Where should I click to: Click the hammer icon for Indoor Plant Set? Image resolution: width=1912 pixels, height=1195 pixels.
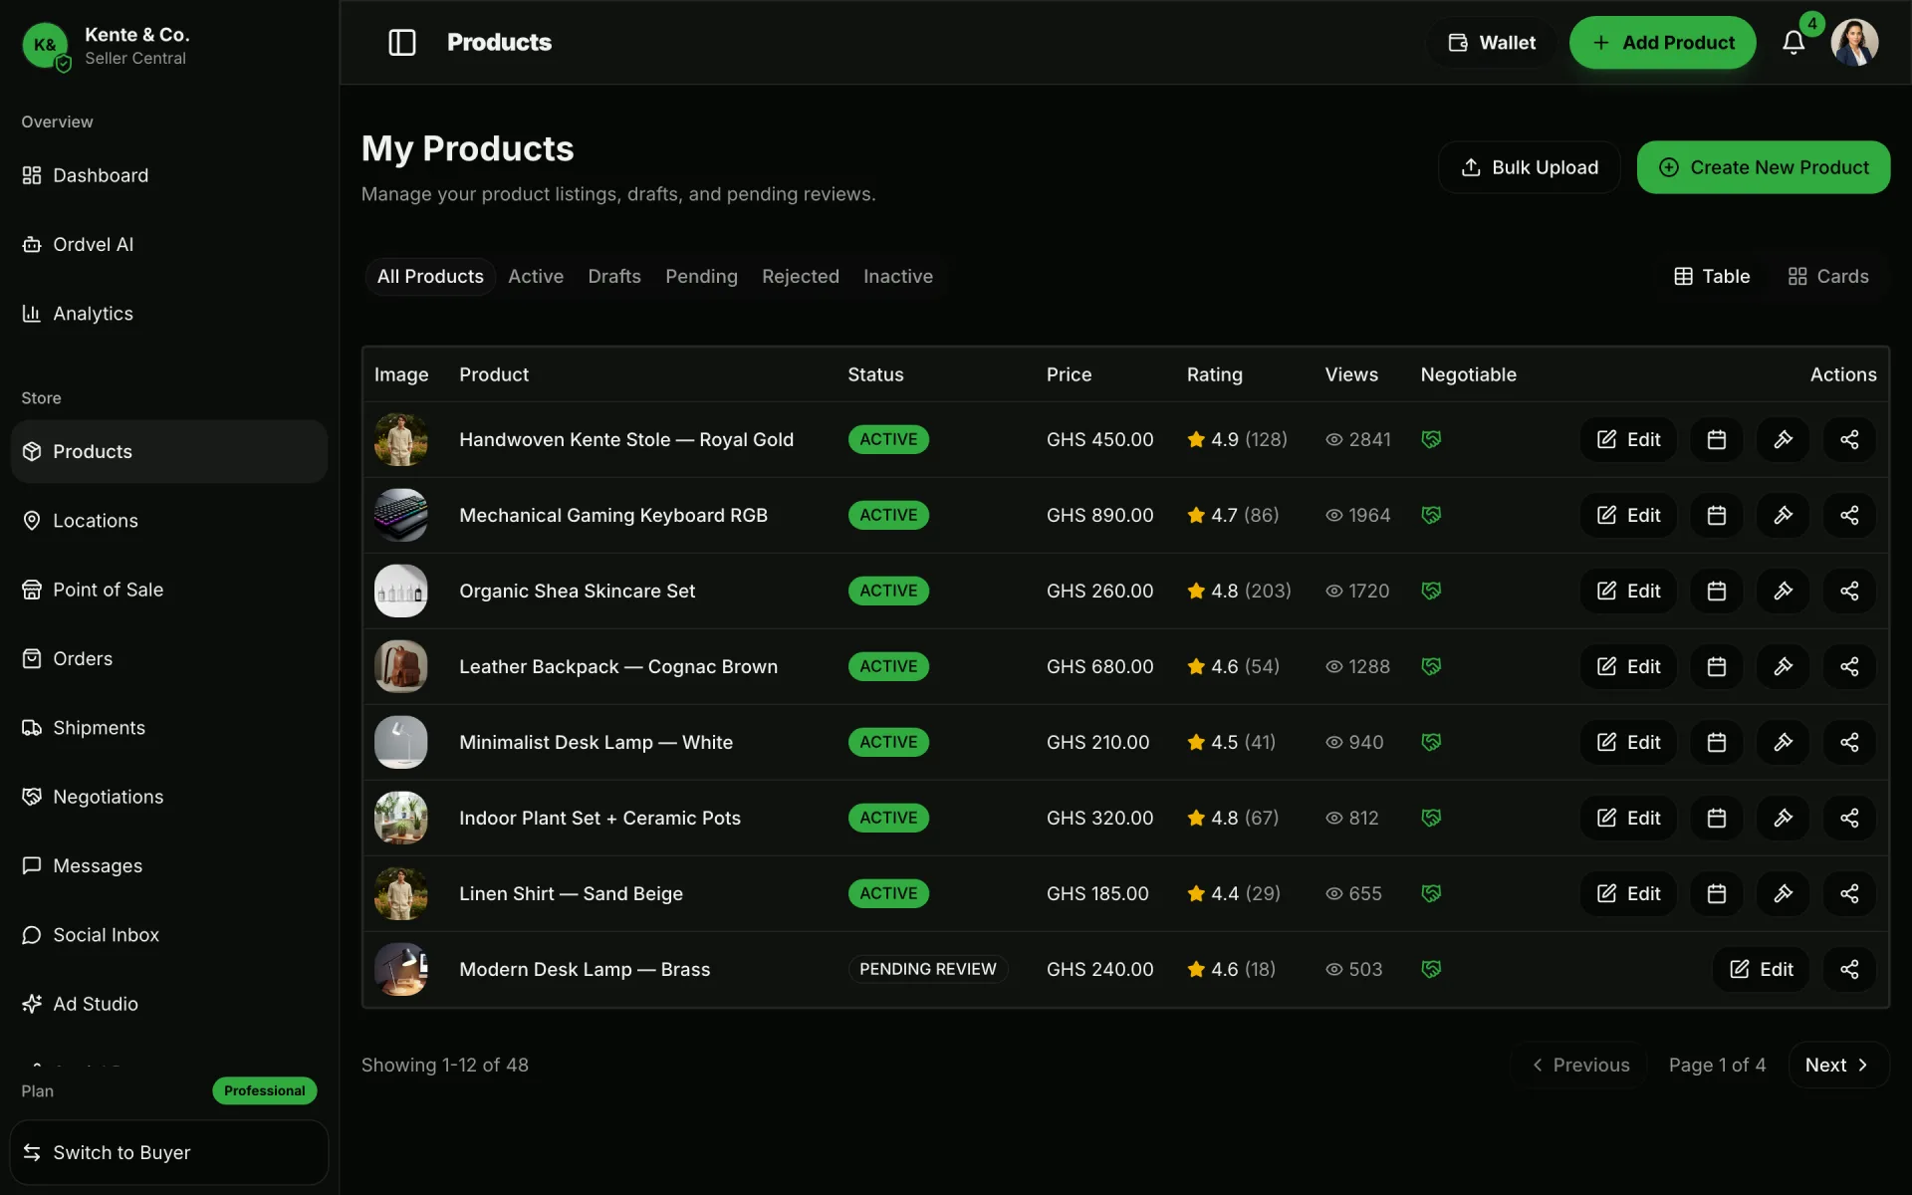1783,818
